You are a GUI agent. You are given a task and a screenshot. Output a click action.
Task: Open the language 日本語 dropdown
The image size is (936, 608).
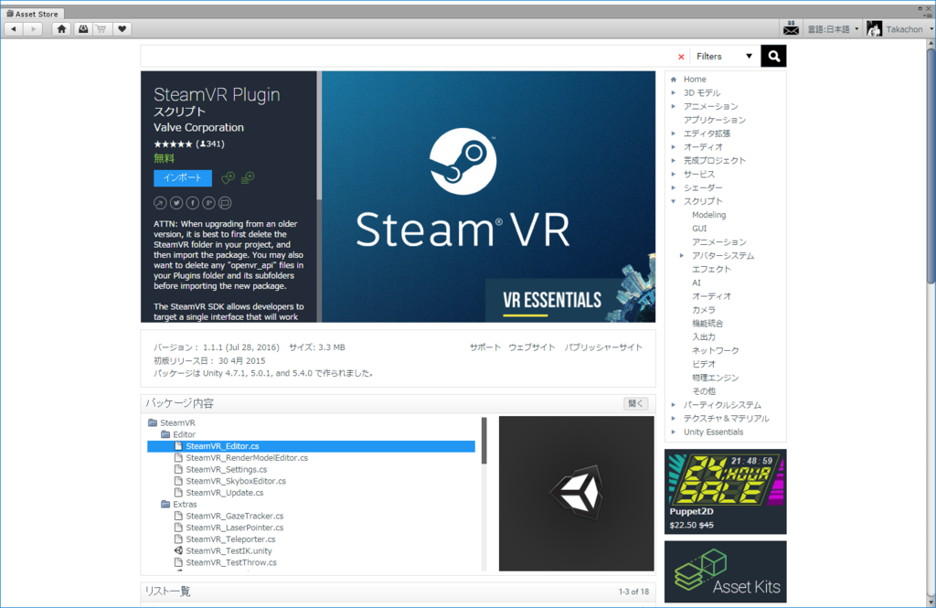(x=833, y=28)
